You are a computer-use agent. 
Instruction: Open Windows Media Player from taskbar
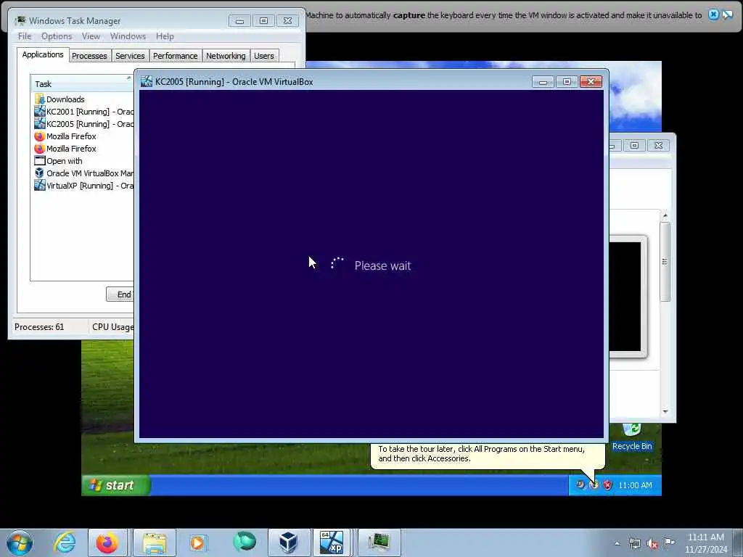tap(197, 542)
